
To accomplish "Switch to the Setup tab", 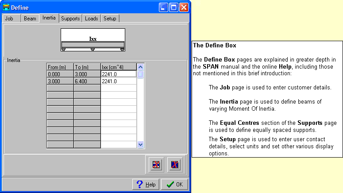I will click(110, 19).
